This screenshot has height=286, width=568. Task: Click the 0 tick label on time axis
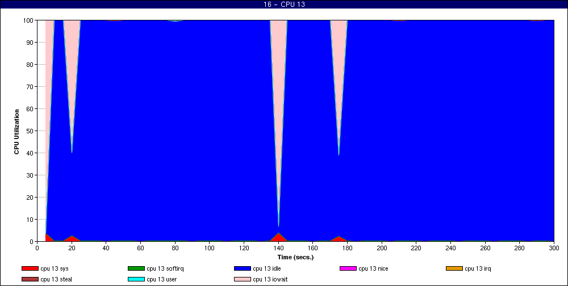coord(37,248)
